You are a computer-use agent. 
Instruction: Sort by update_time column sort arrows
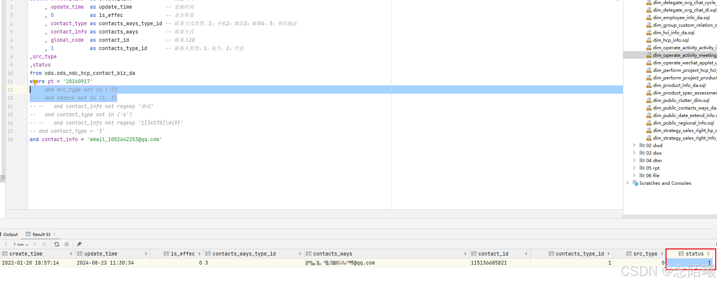tap(146, 254)
